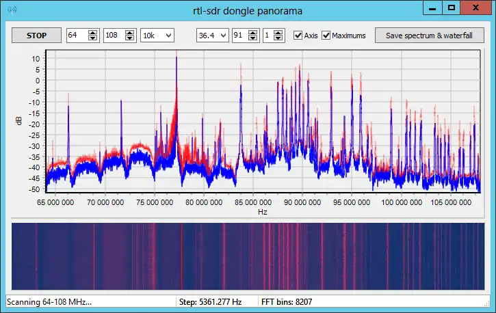The width and height of the screenshot is (496, 313).
Task: Open the 10k step dropdown
Action: tap(157, 36)
